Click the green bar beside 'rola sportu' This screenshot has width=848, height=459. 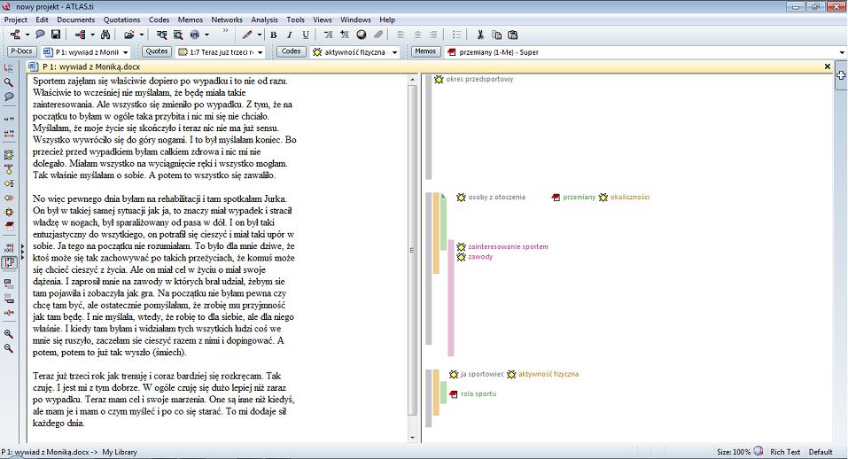[443, 393]
